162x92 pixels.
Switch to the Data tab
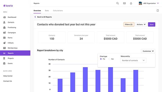pyautogui.click(x=47, y=11)
